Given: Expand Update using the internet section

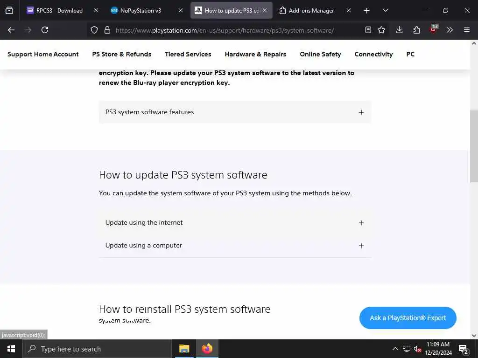Looking at the screenshot, I should [x=235, y=222].
